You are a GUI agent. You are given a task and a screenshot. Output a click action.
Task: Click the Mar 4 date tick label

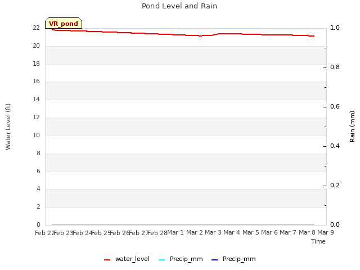coord(232,232)
